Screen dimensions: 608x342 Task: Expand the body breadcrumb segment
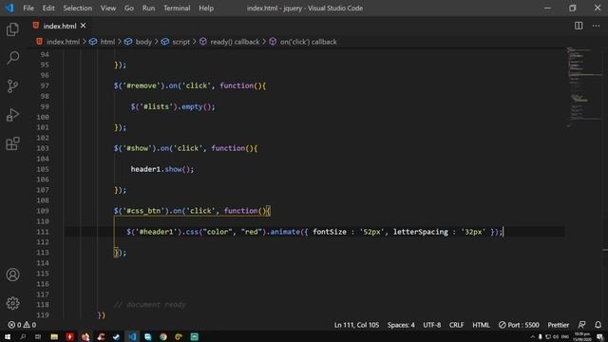(x=143, y=42)
